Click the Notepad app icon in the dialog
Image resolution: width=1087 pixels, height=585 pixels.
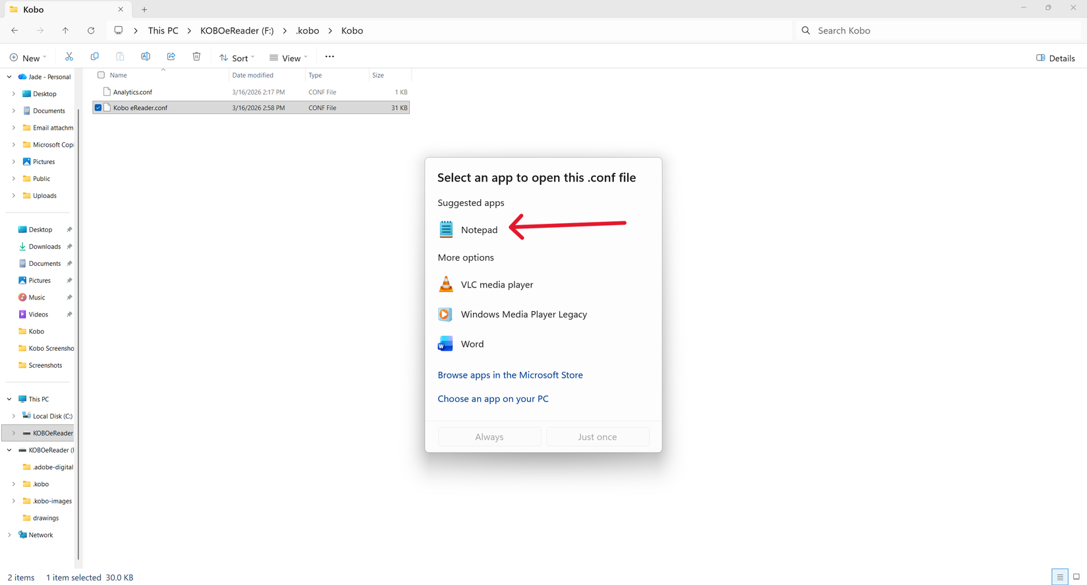(446, 229)
